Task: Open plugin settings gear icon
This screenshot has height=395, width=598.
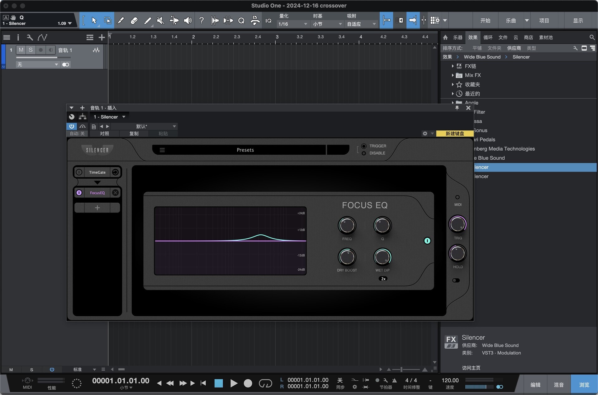Action: (x=425, y=134)
